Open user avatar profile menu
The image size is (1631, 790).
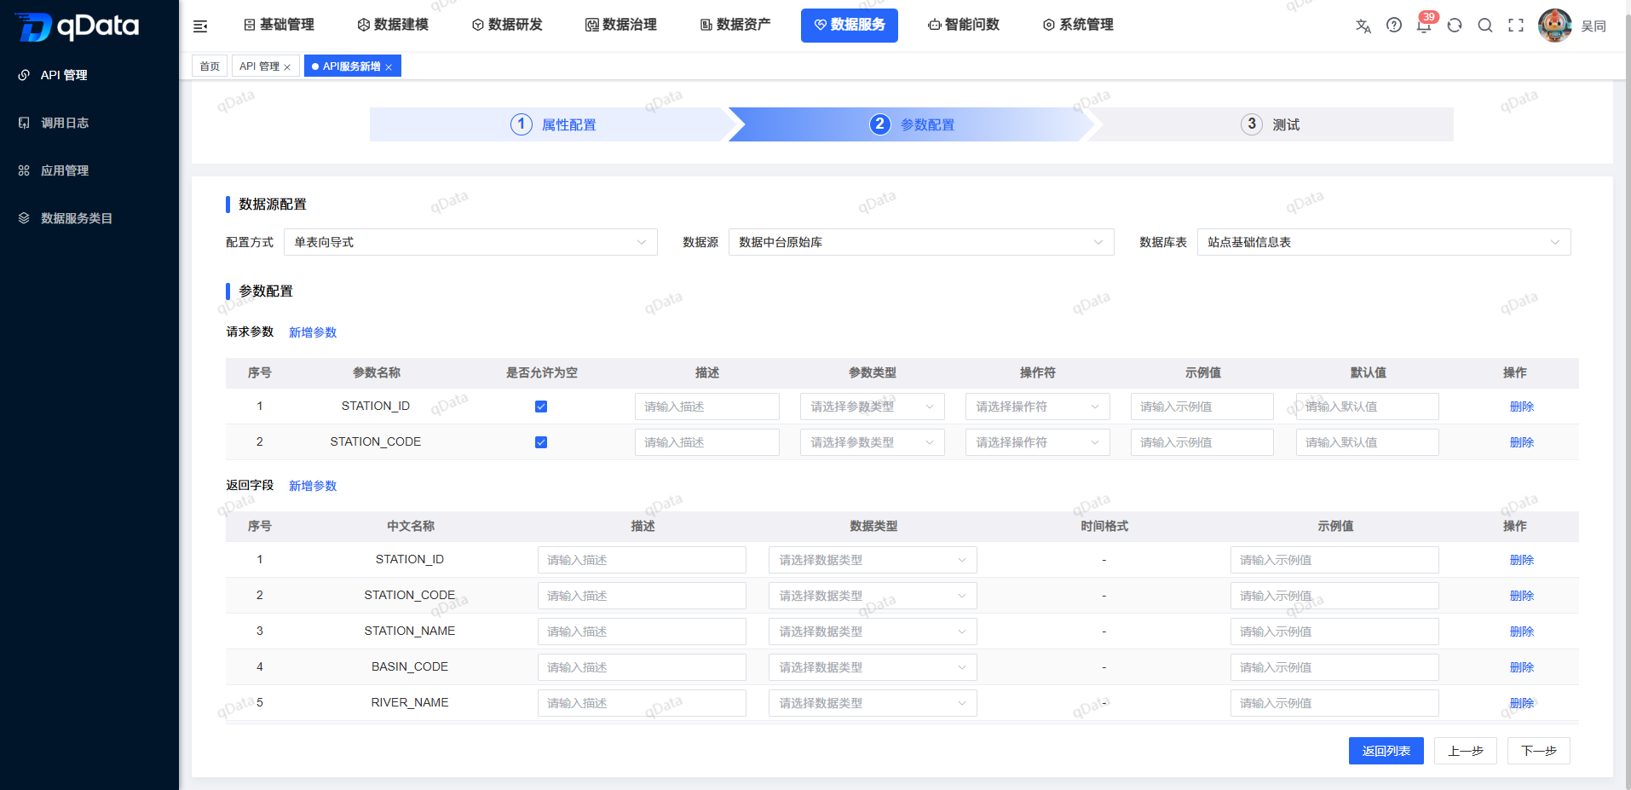click(x=1555, y=26)
